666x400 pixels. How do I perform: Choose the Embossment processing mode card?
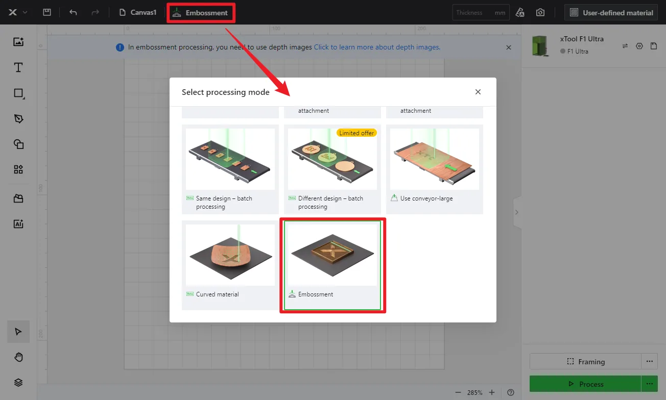coord(332,265)
